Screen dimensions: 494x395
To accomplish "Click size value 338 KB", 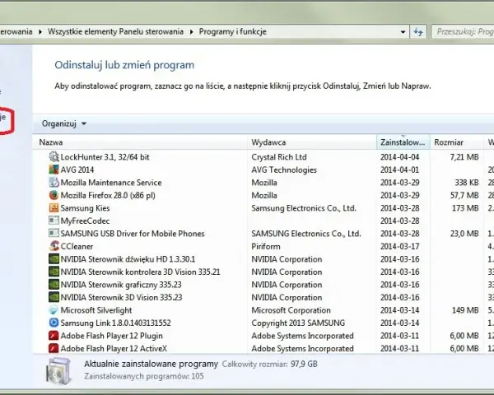I will pos(467,183).
